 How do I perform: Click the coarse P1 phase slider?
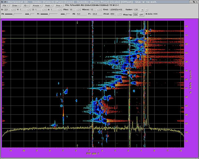click(x=48, y=14)
